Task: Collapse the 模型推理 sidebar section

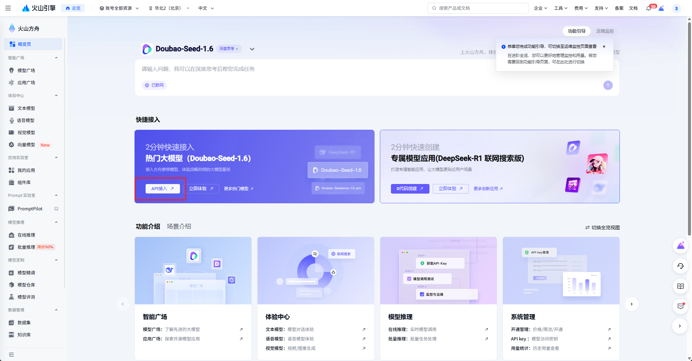Action: [56, 222]
